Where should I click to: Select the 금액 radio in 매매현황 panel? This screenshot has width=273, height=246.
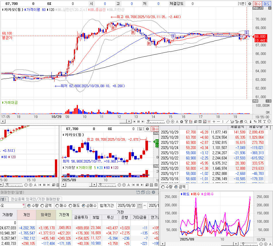(x=42, y=206)
